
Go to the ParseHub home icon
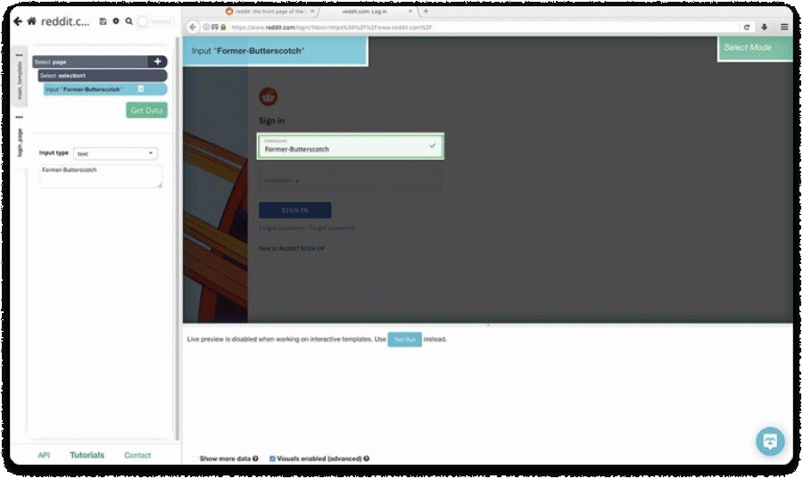(32, 21)
